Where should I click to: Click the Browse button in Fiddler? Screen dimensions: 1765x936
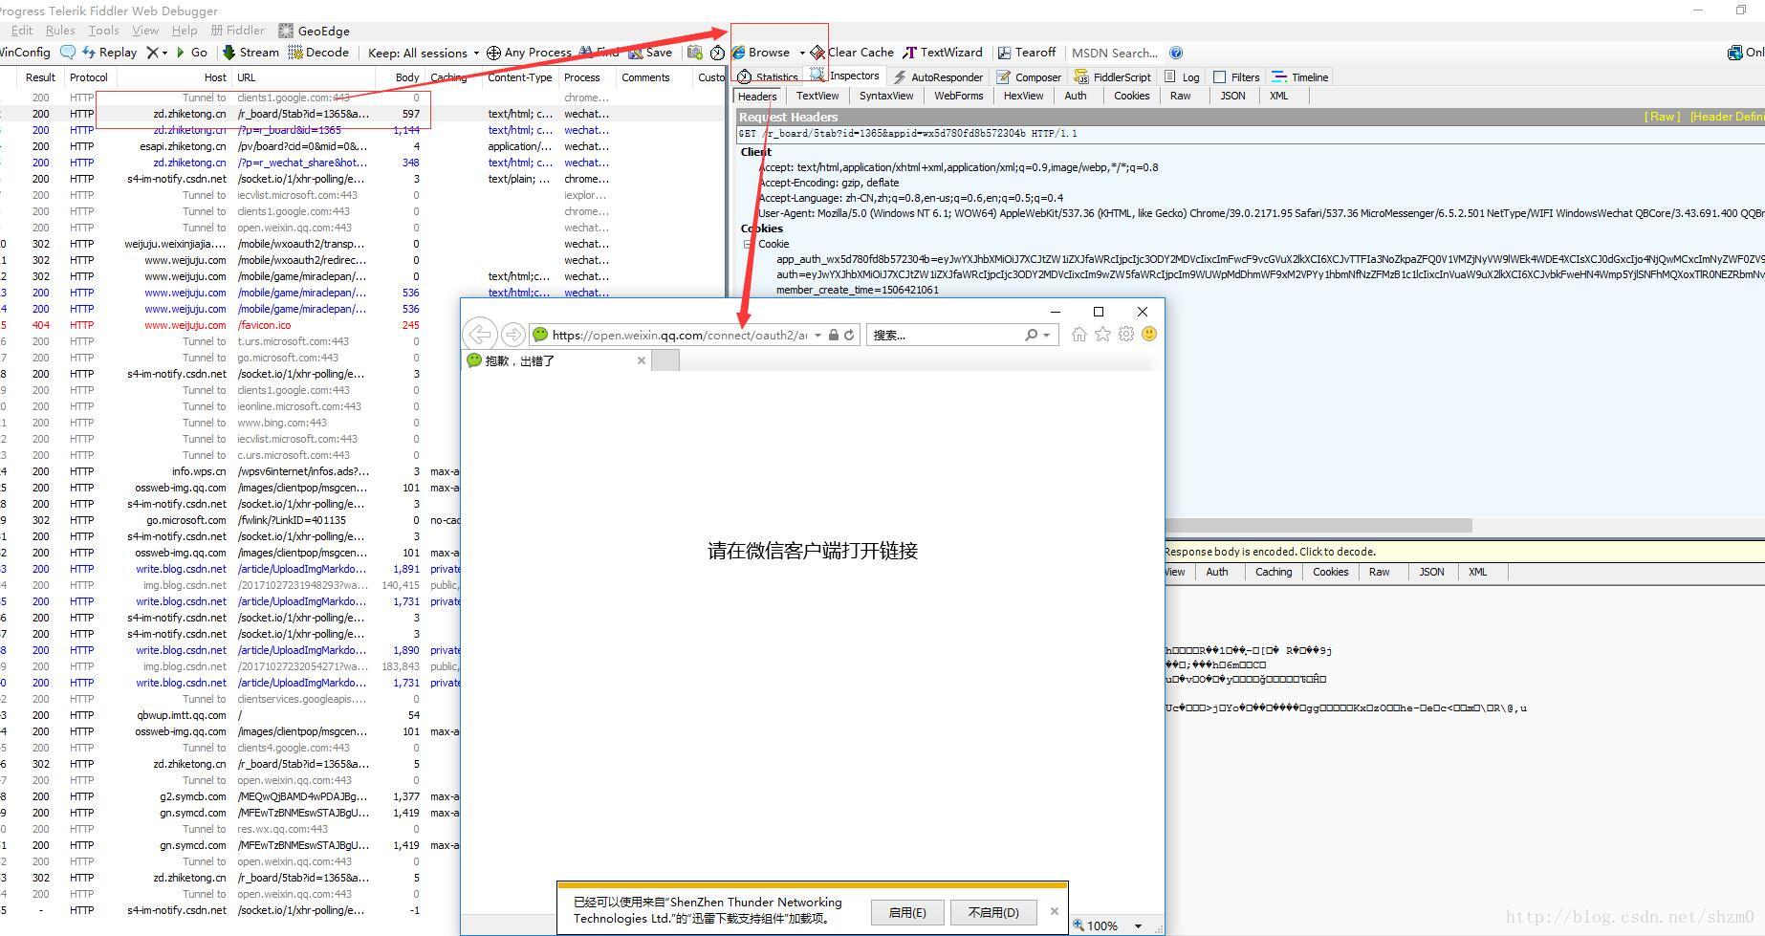pyautogui.click(x=761, y=53)
